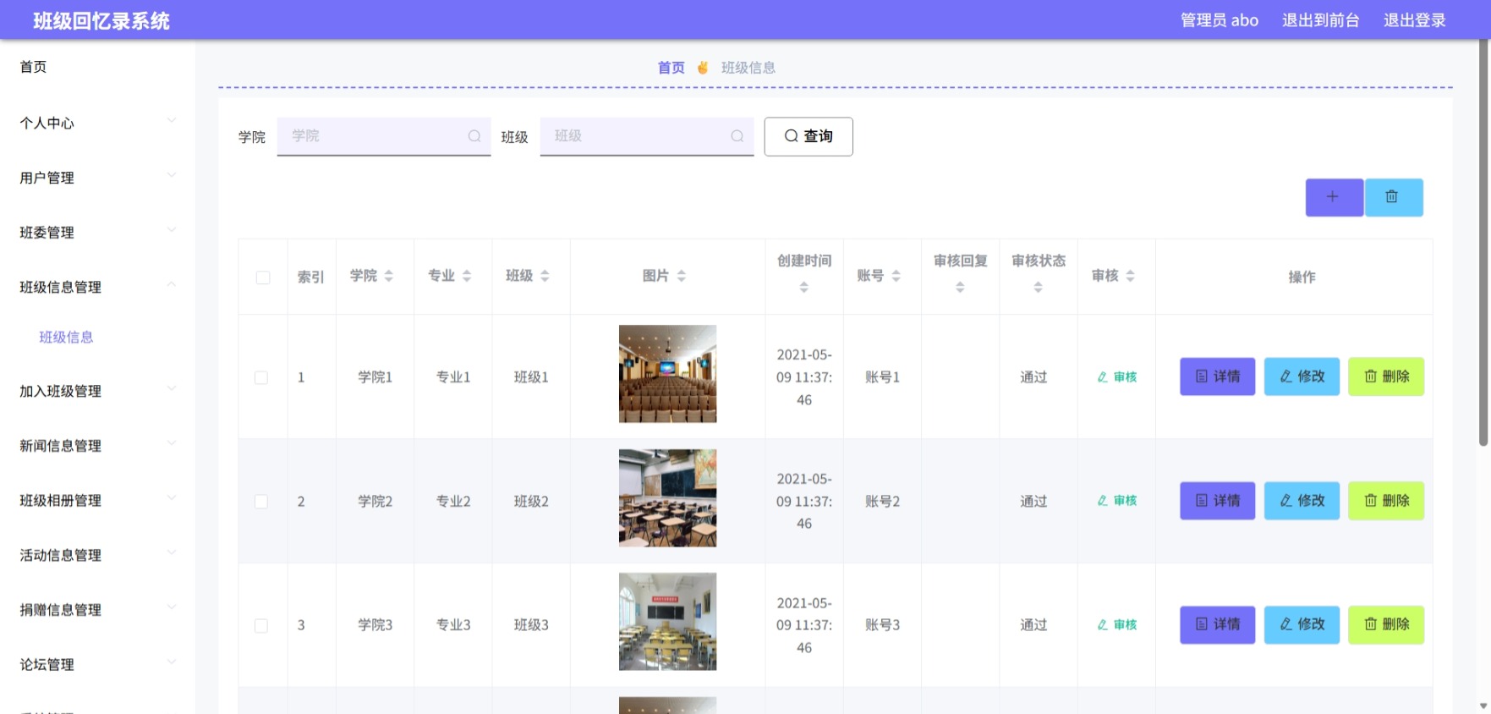Click the scrollbar down arrow
1491x714 pixels.
1483,706
